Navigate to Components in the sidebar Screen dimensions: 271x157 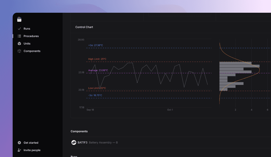tap(32, 51)
